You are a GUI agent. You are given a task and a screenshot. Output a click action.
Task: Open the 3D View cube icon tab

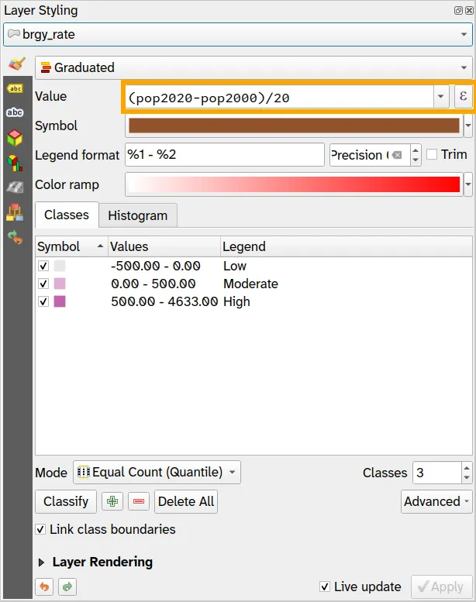click(15, 138)
